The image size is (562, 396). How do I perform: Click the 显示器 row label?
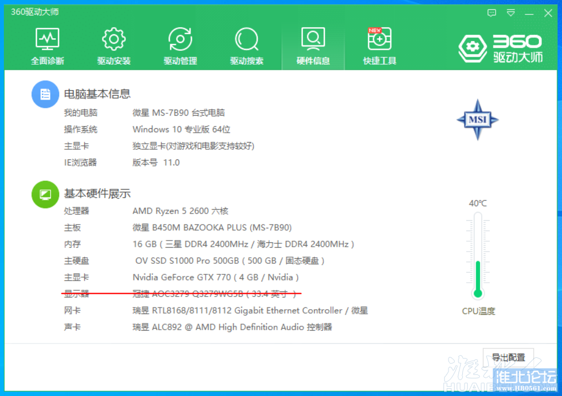tap(76, 294)
